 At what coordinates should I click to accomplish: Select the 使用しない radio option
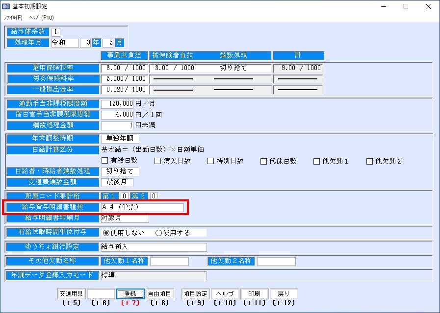(x=106, y=233)
